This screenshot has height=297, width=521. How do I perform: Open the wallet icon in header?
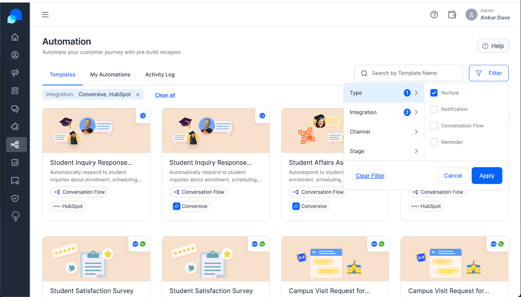coord(452,15)
